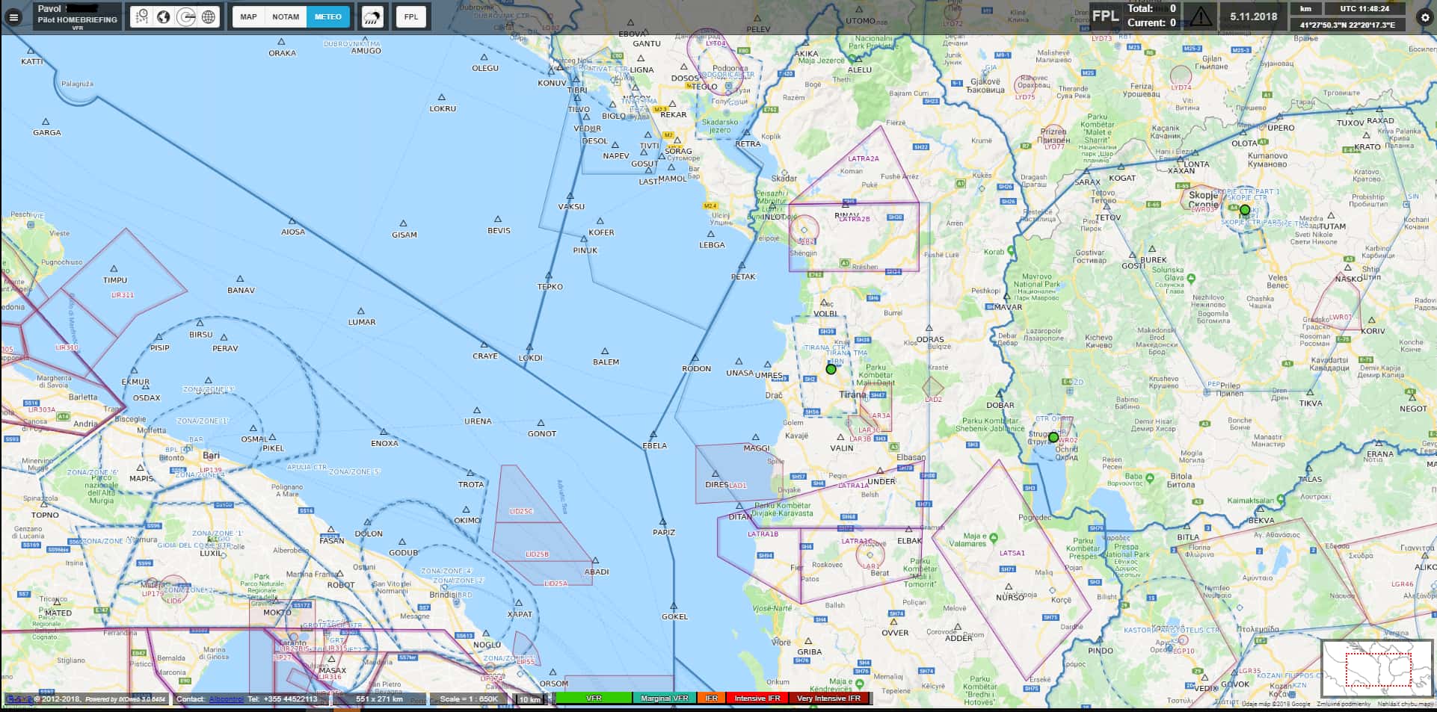Open the Albcontrol contact link
1437x712 pixels.
click(x=225, y=699)
